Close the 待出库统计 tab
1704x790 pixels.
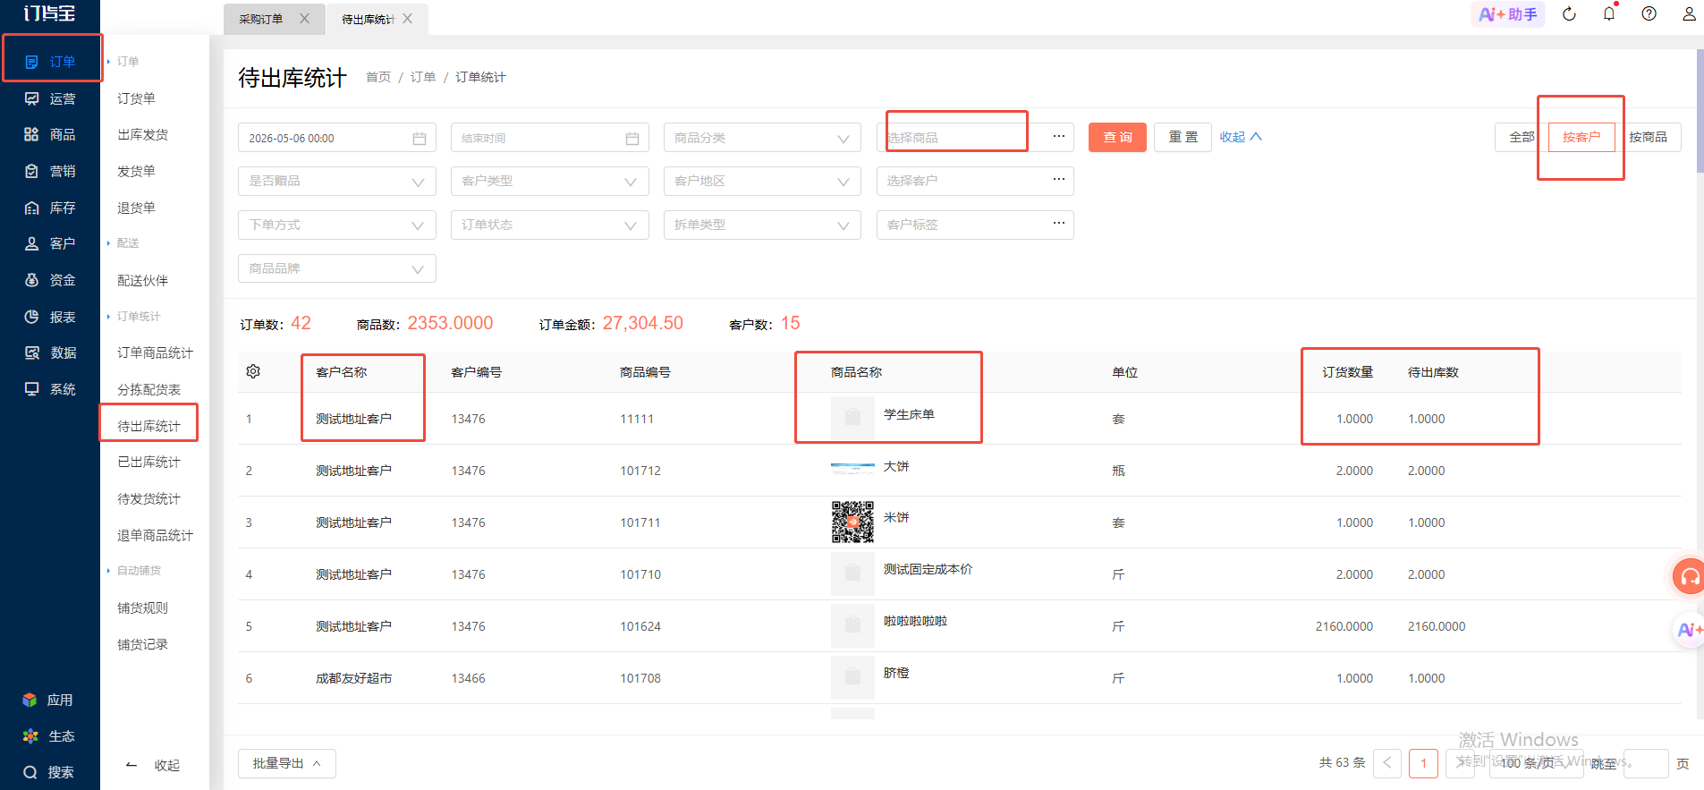[x=408, y=19]
